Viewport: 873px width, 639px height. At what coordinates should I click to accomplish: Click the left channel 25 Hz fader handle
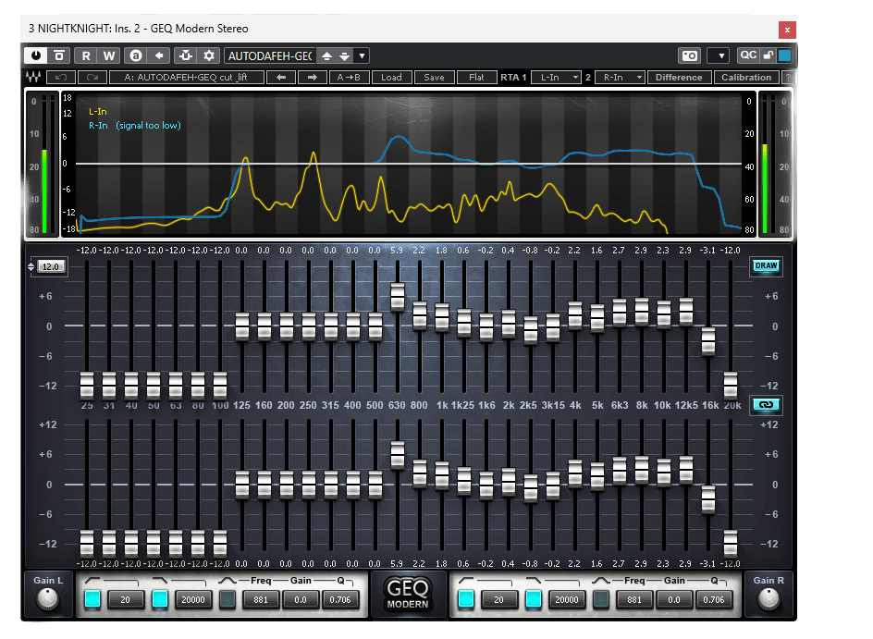87,386
